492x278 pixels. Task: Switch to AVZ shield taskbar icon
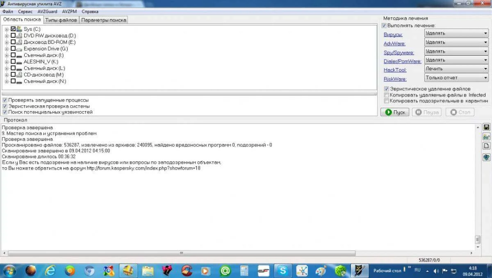click(x=360, y=271)
